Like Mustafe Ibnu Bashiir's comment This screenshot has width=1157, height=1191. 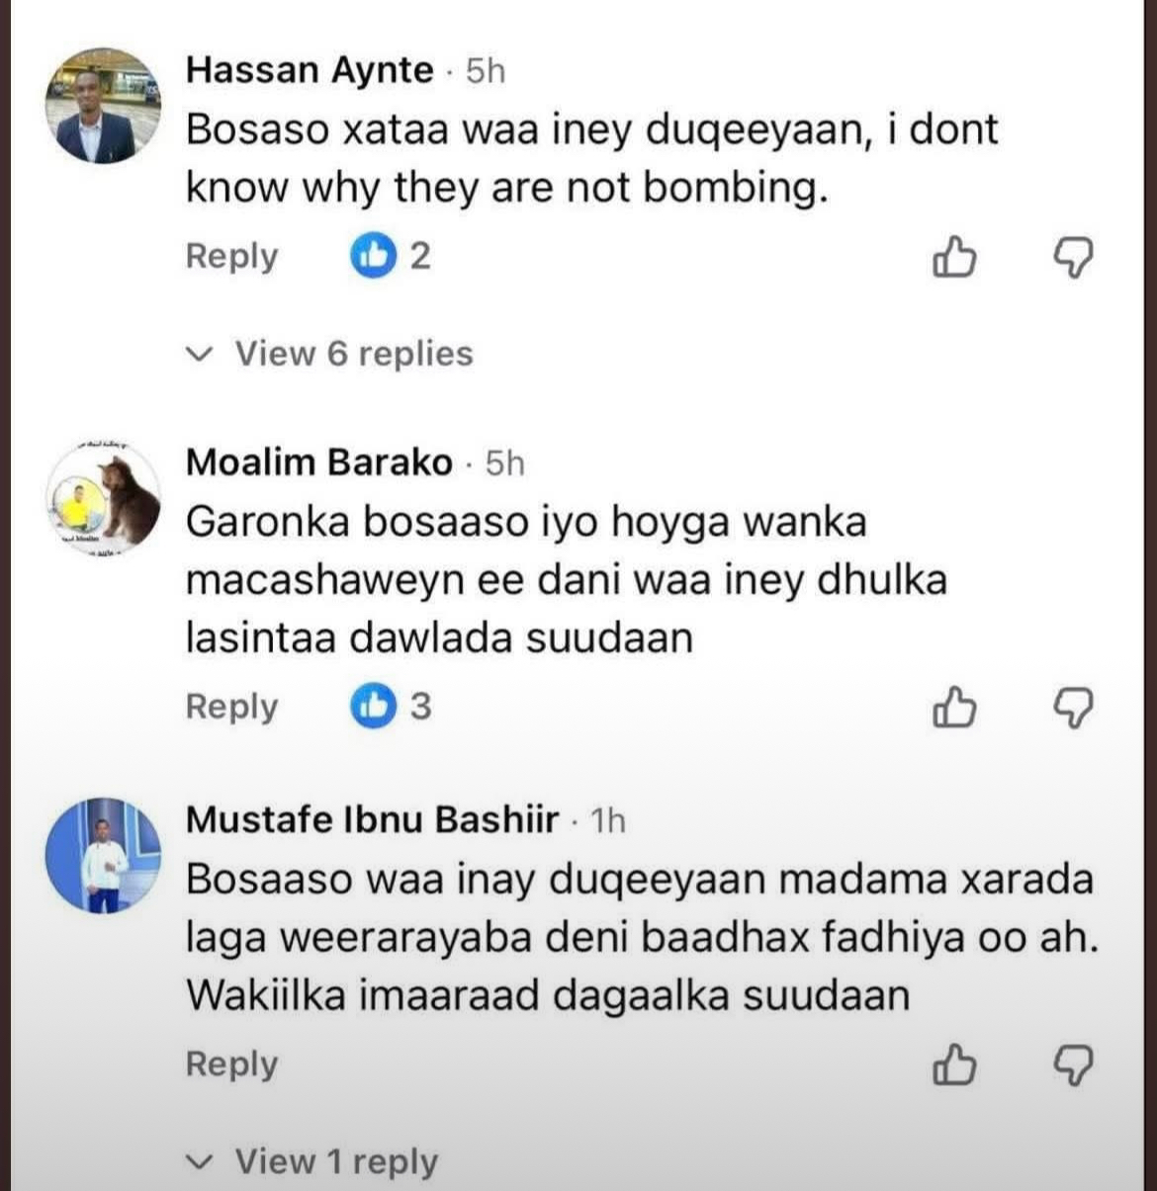point(954,1065)
